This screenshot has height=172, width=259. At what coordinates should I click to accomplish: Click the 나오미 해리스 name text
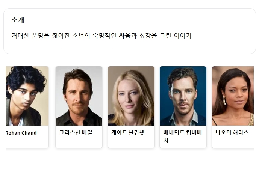tap(232, 133)
